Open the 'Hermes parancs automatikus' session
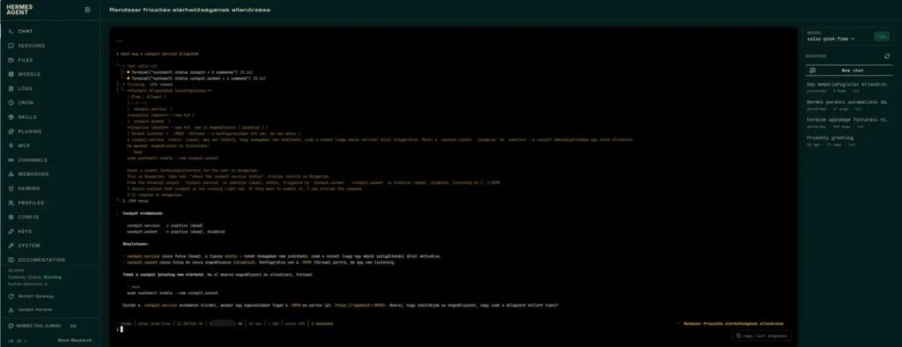The height and width of the screenshot is (347, 902). [848, 105]
